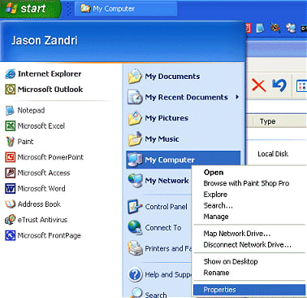Click the green start button
307x298 pixels.
pyautogui.click(x=30, y=9)
